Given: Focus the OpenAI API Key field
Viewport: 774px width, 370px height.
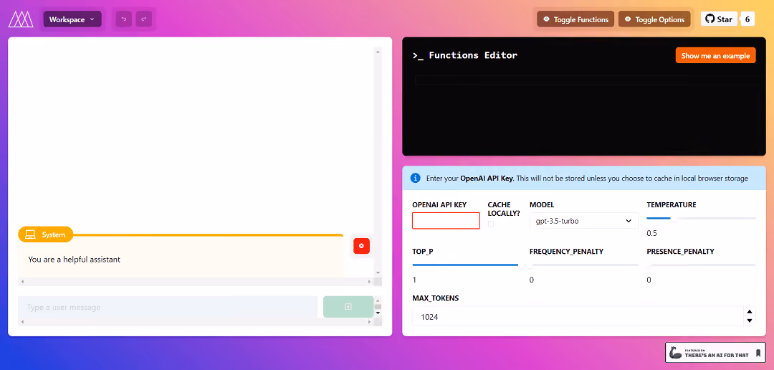Looking at the screenshot, I should click(x=446, y=221).
